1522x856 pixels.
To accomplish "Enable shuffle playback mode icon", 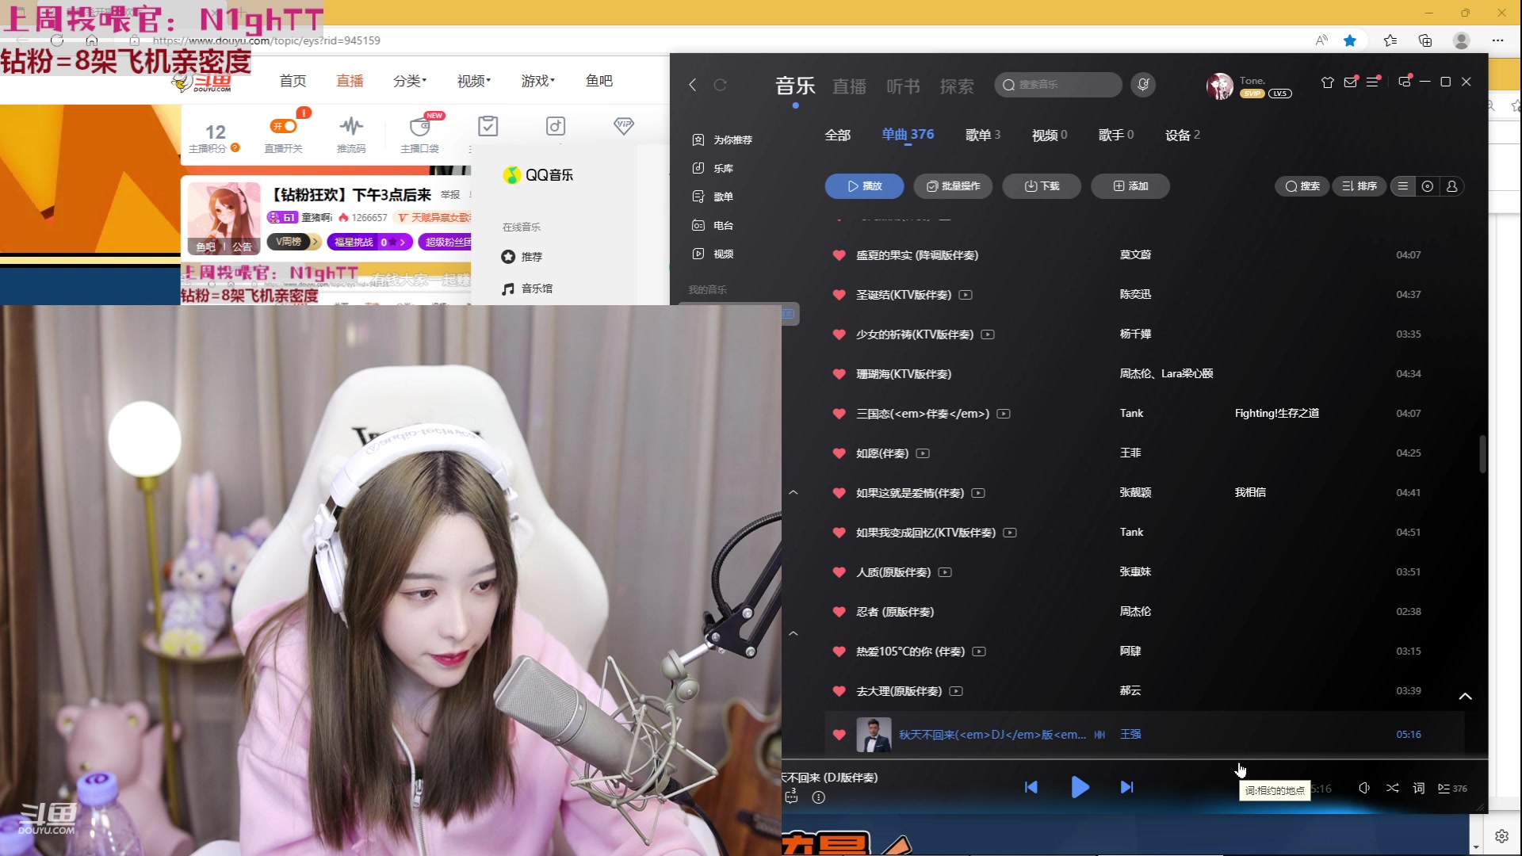I will [x=1392, y=788].
